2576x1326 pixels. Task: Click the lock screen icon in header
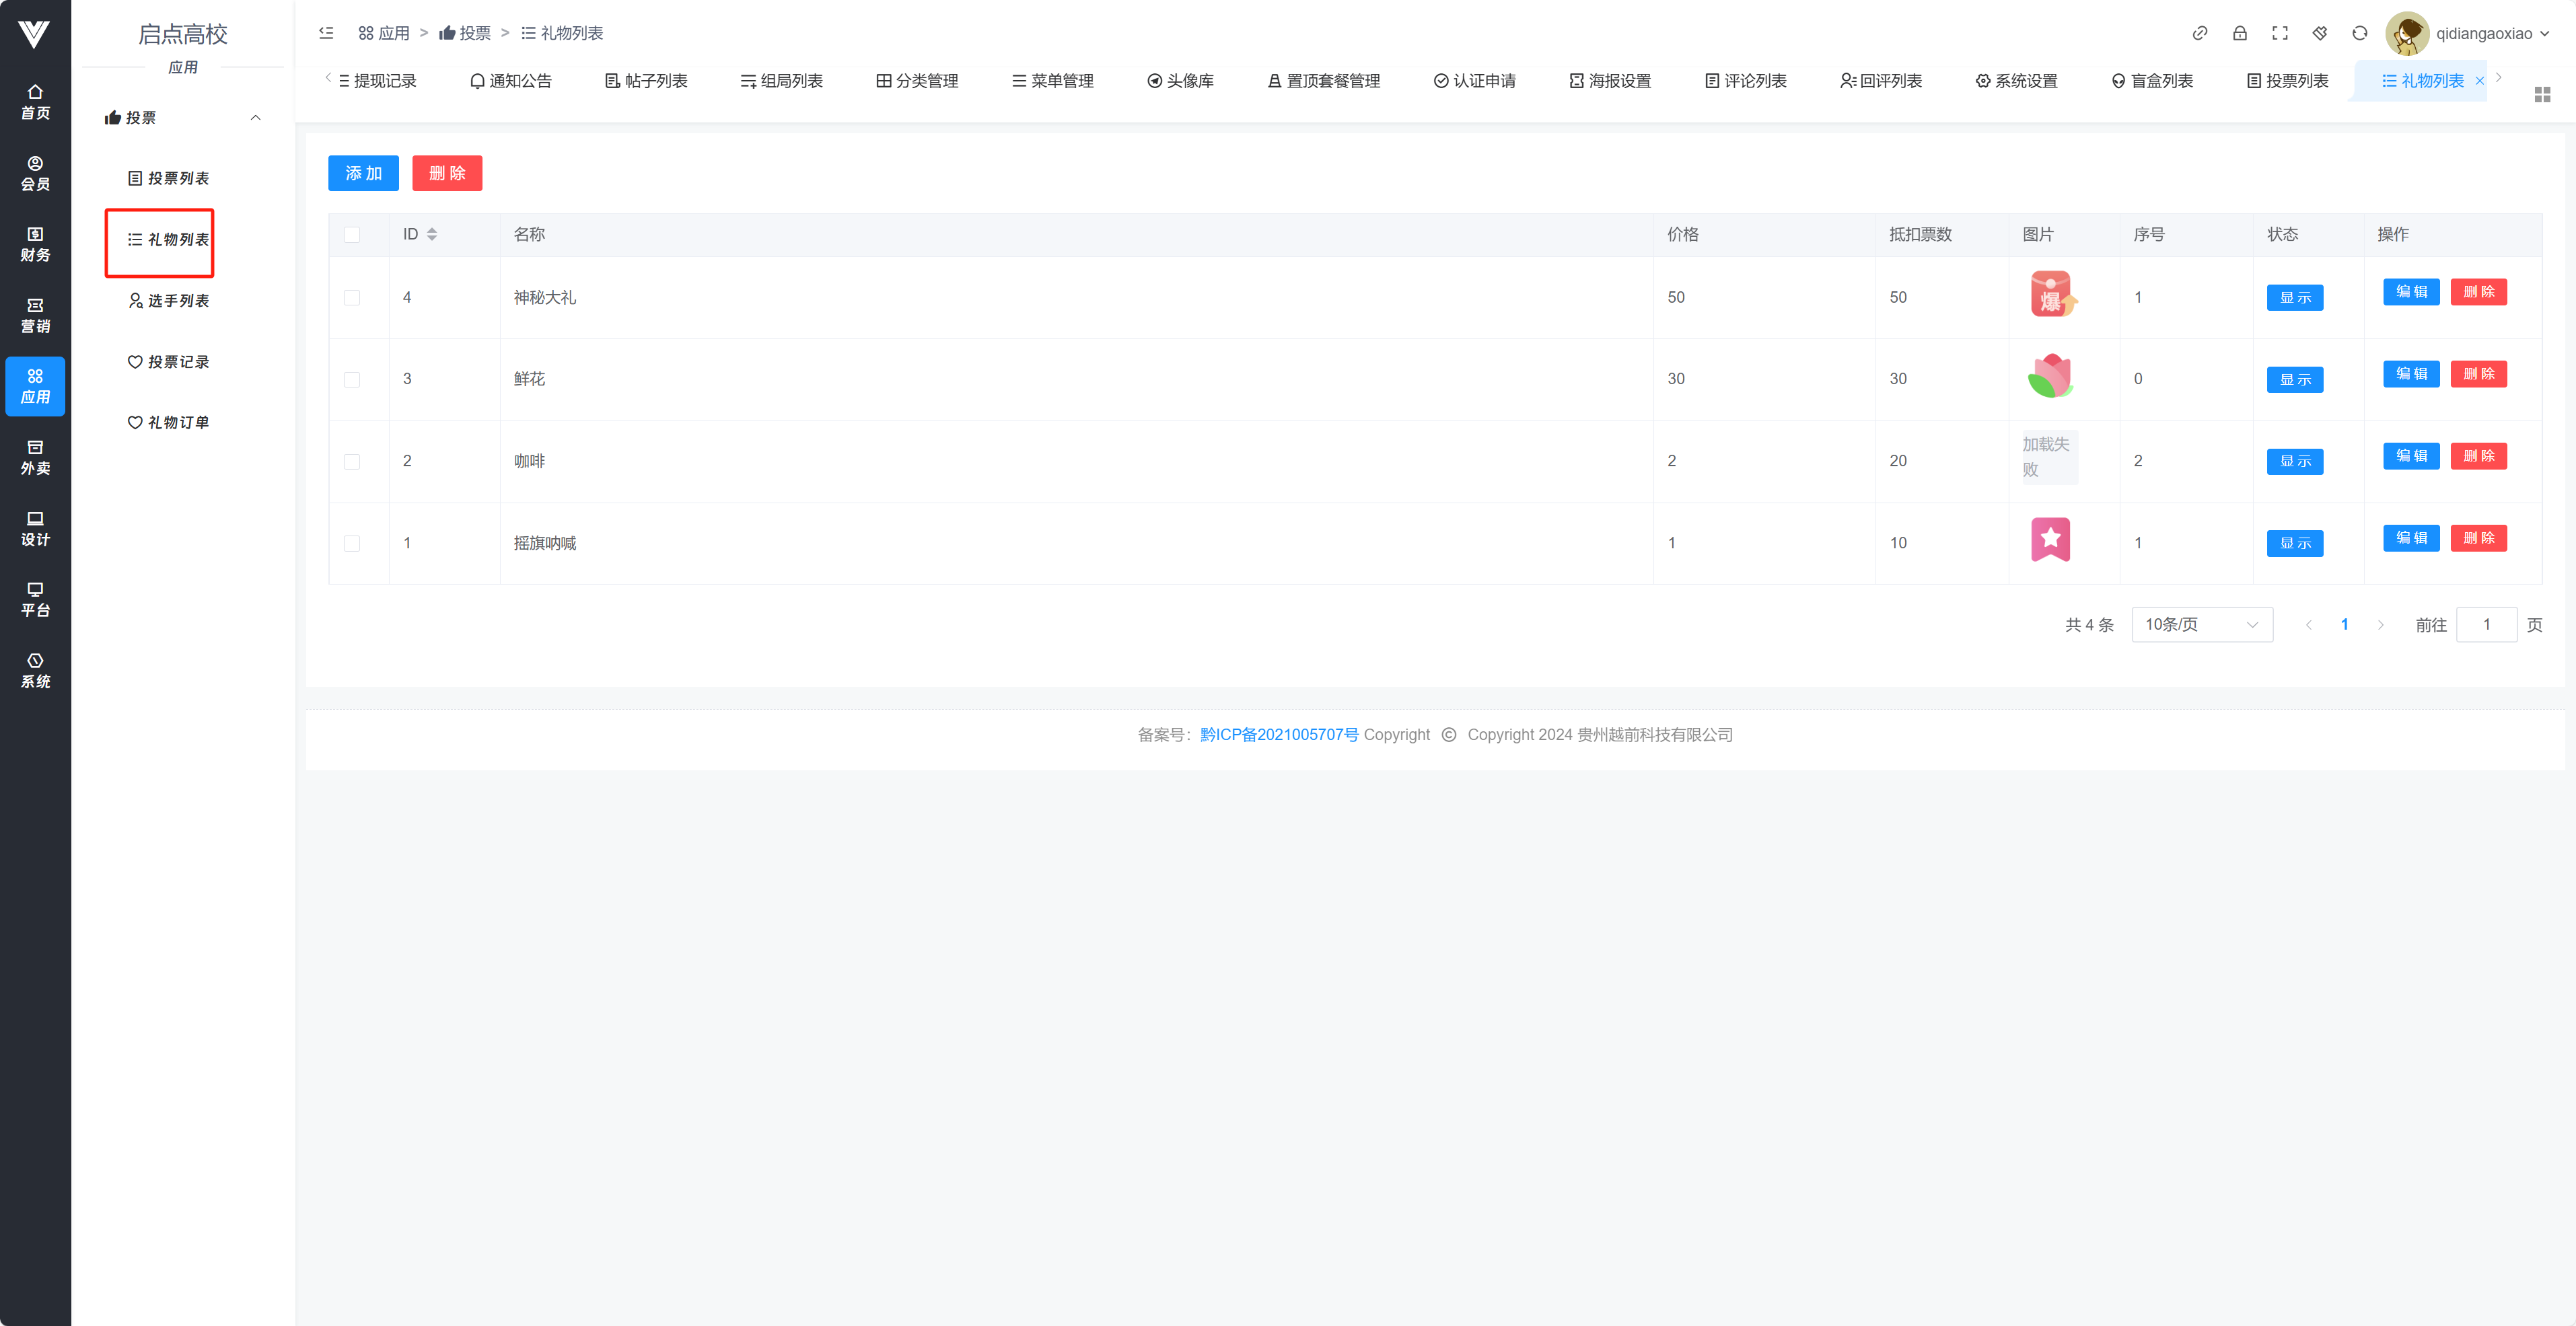click(2240, 33)
